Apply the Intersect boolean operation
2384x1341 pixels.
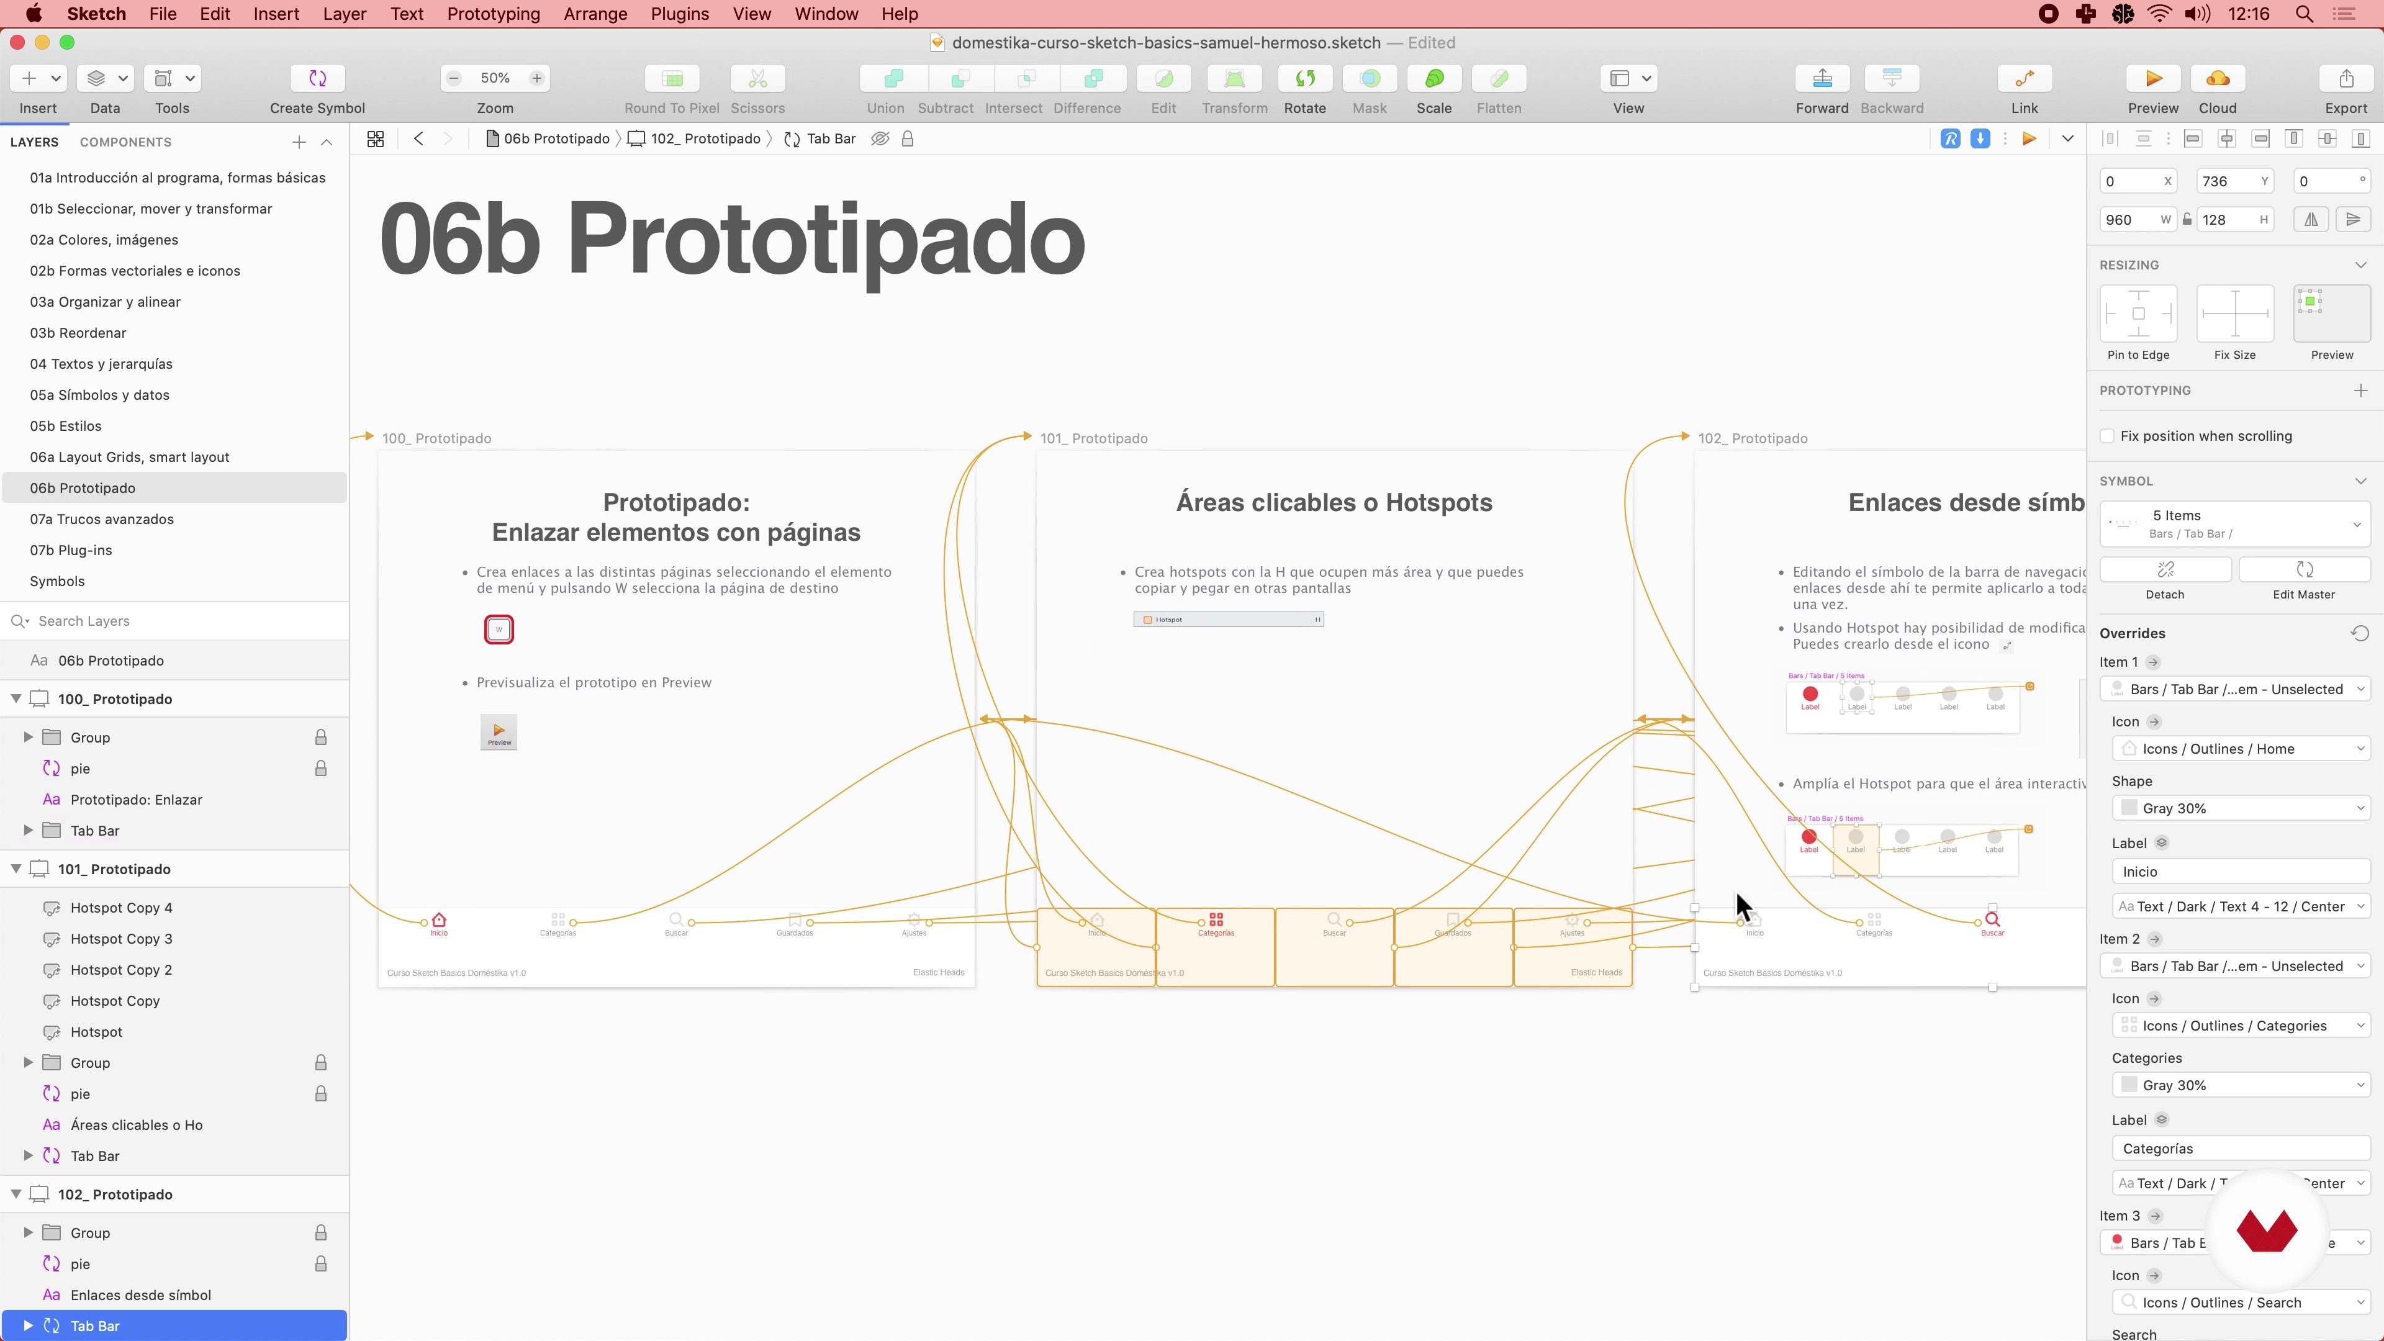[x=1026, y=79]
